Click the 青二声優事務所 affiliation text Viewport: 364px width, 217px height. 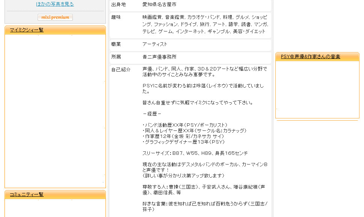click(x=159, y=57)
